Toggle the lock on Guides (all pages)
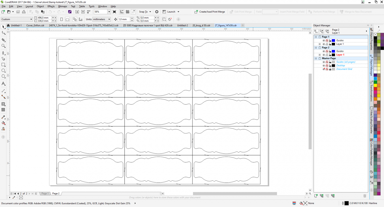Viewport: 384px width, 207px height. tap(330, 62)
